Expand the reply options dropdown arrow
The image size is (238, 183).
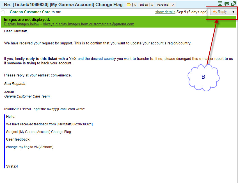(x=233, y=12)
